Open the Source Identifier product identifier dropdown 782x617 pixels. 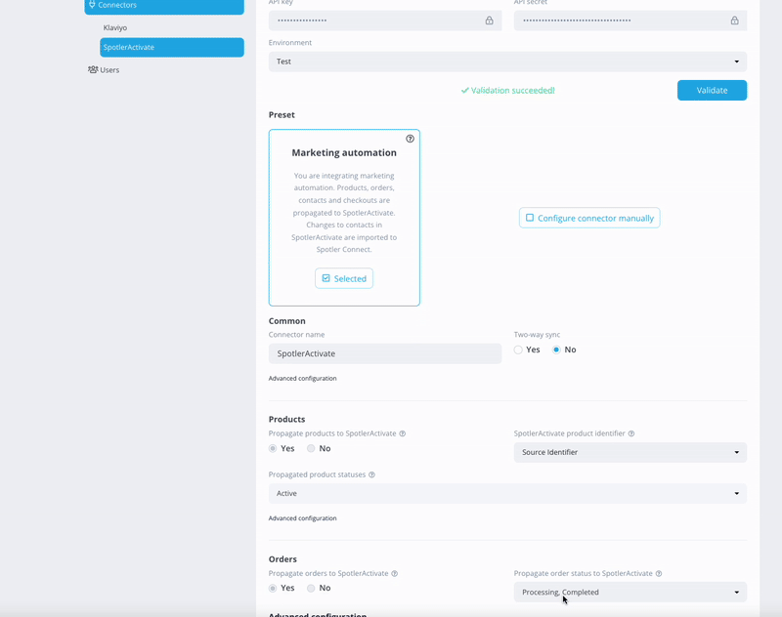click(x=630, y=452)
